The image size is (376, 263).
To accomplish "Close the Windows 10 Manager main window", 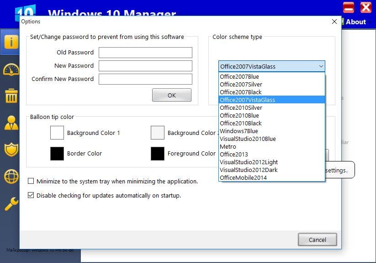I will coord(365,7).
